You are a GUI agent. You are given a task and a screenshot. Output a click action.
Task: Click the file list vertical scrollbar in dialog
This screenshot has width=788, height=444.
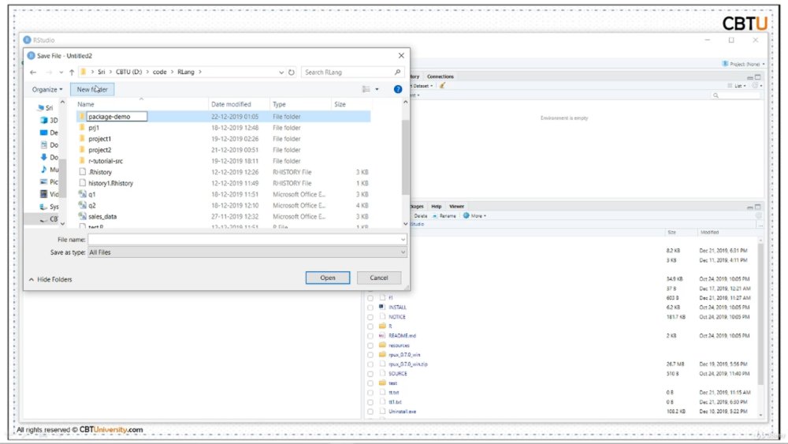[406, 157]
